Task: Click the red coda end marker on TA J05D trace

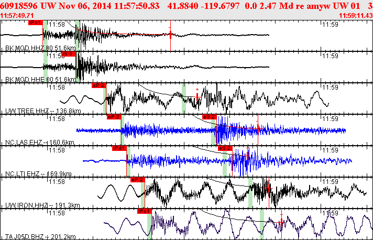Action: (281, 223)
